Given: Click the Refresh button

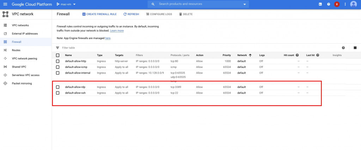Looking at the screenshot, I should pos(131,14).
